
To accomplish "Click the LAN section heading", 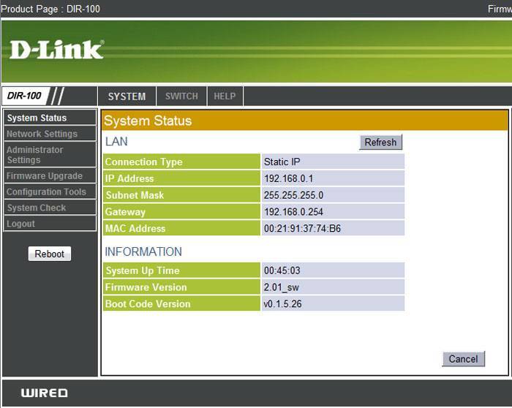I will pos(116,142).
